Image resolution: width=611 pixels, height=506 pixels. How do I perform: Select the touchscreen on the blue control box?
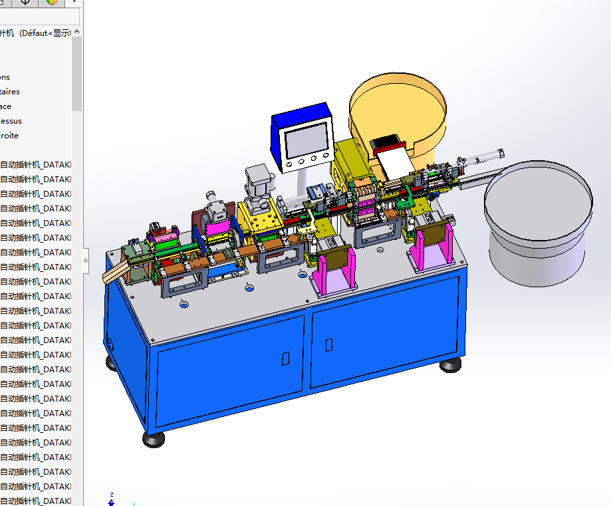click(x=306, y=140)
